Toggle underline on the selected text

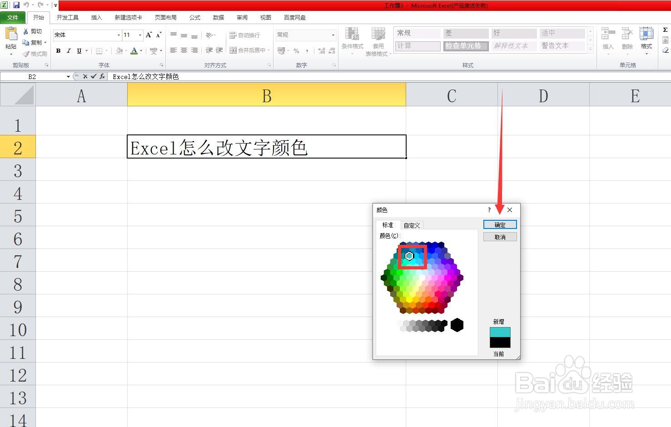(x=78, y=50)
